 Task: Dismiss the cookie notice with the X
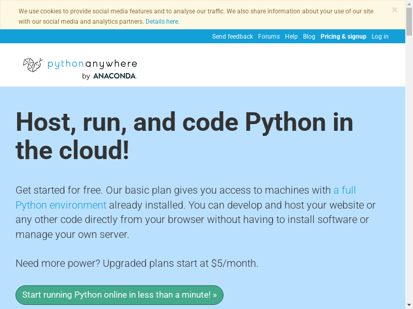394,10
